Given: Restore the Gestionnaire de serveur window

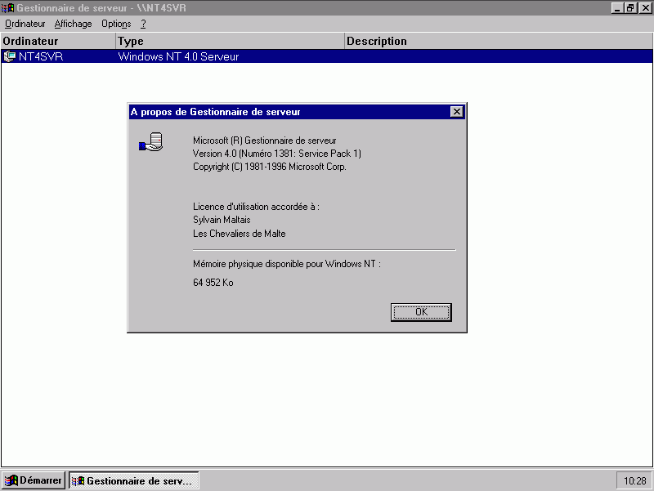Looking at the screenshot, I should pyautogui.click(x=630, y=7).
